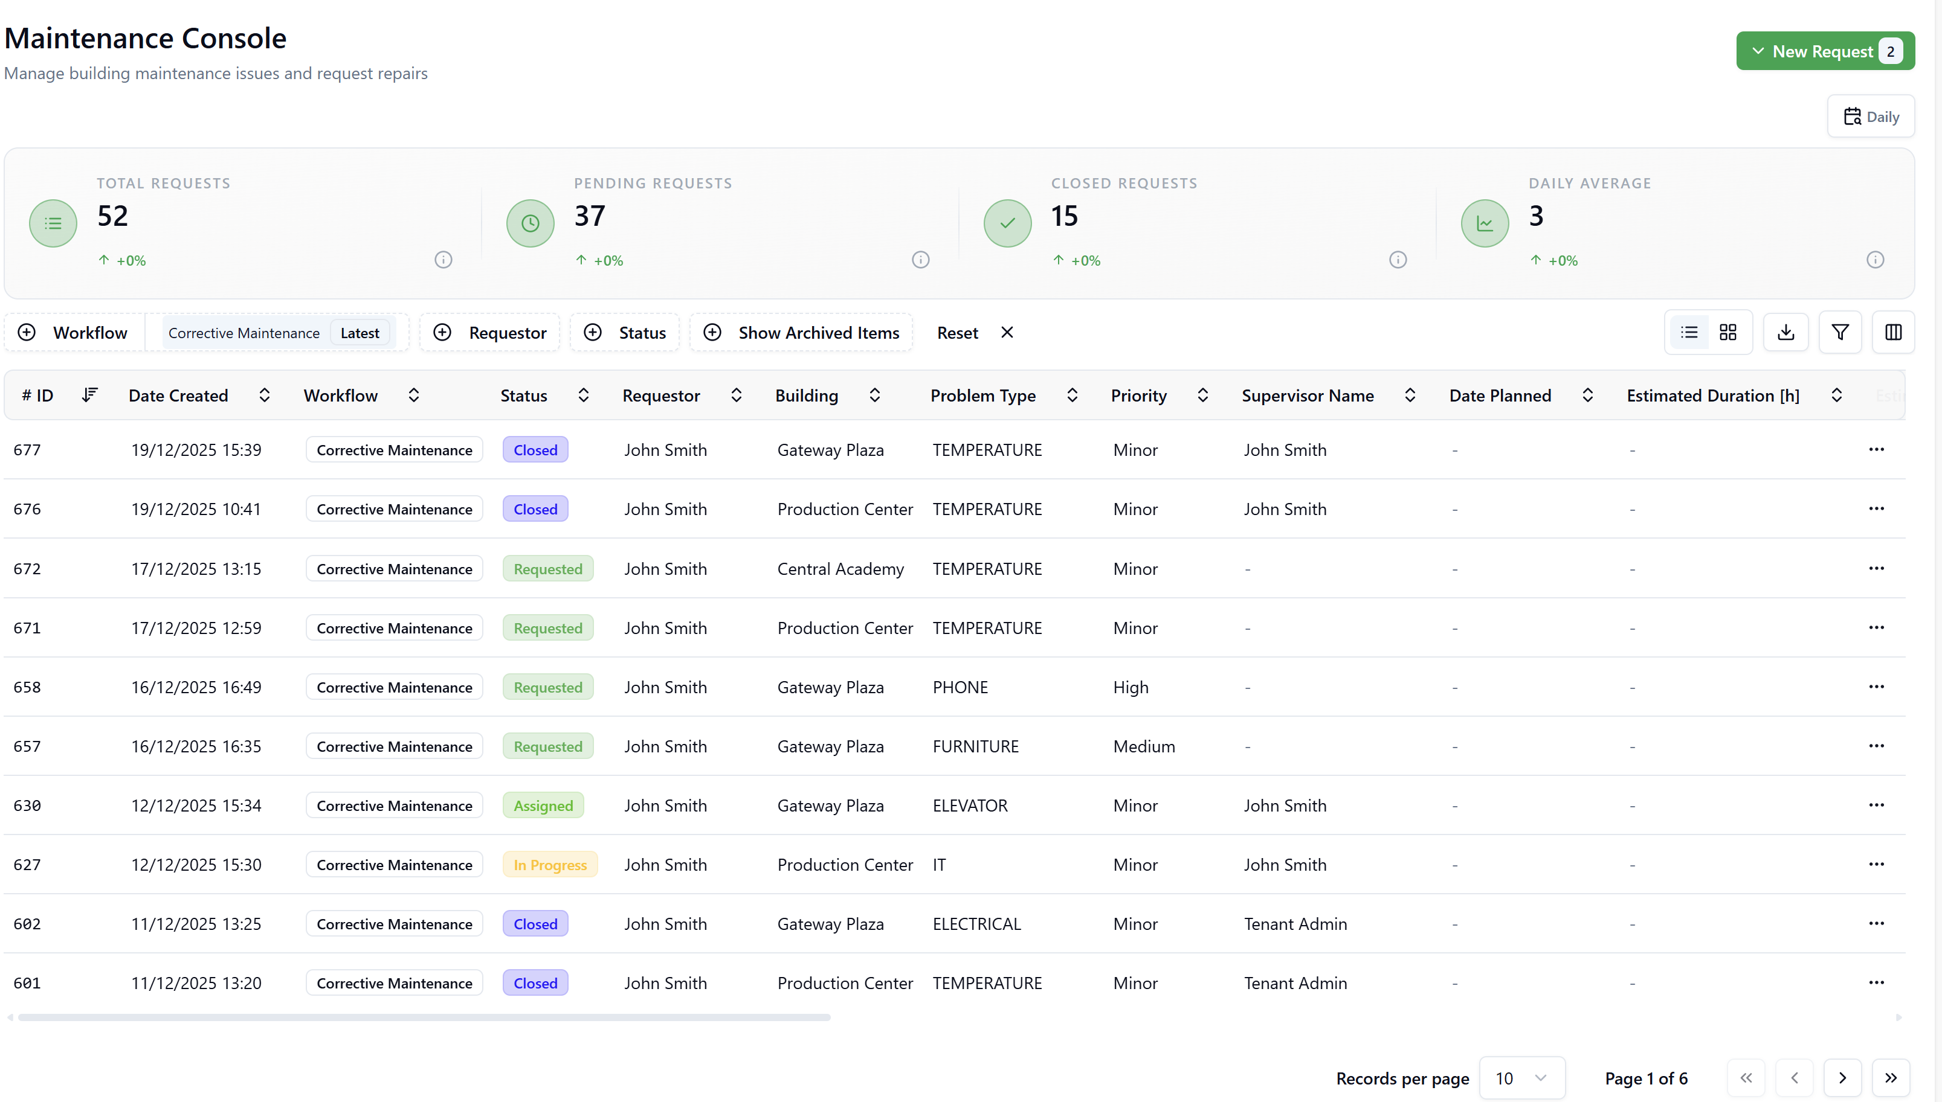The height and width of the screenshot is (1102, 1942).
Task: Download the table export
Action: coord(1786,332)
